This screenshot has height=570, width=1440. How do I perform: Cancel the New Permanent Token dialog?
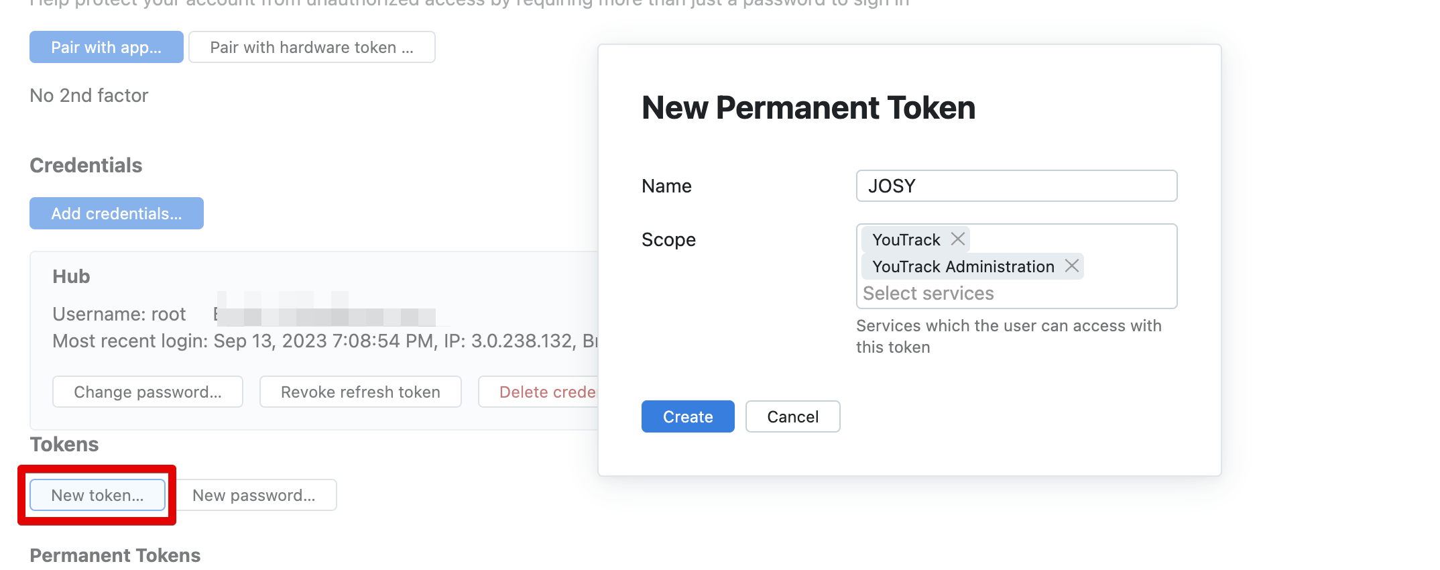pos(792,416)
